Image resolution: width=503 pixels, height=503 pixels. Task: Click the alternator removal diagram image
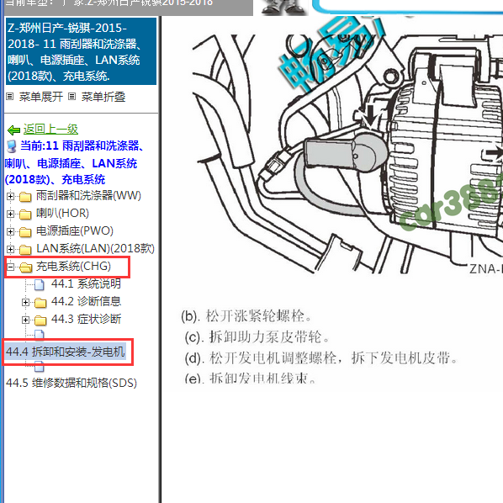pyautogui.click(x=347, y=154)
